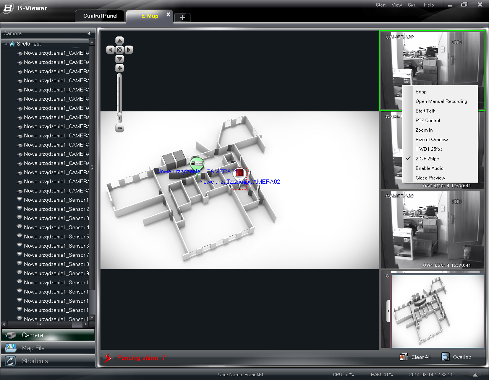The height and width of the screenshot is (380, 489).
Task: Open the Map File section
Action: coord(48,348)
